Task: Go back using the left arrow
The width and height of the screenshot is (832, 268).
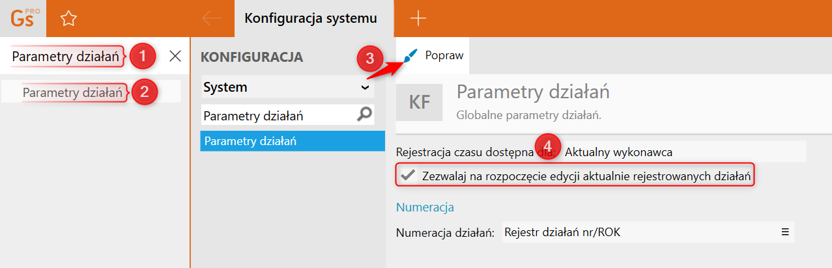Action: [x=212, y=18]
